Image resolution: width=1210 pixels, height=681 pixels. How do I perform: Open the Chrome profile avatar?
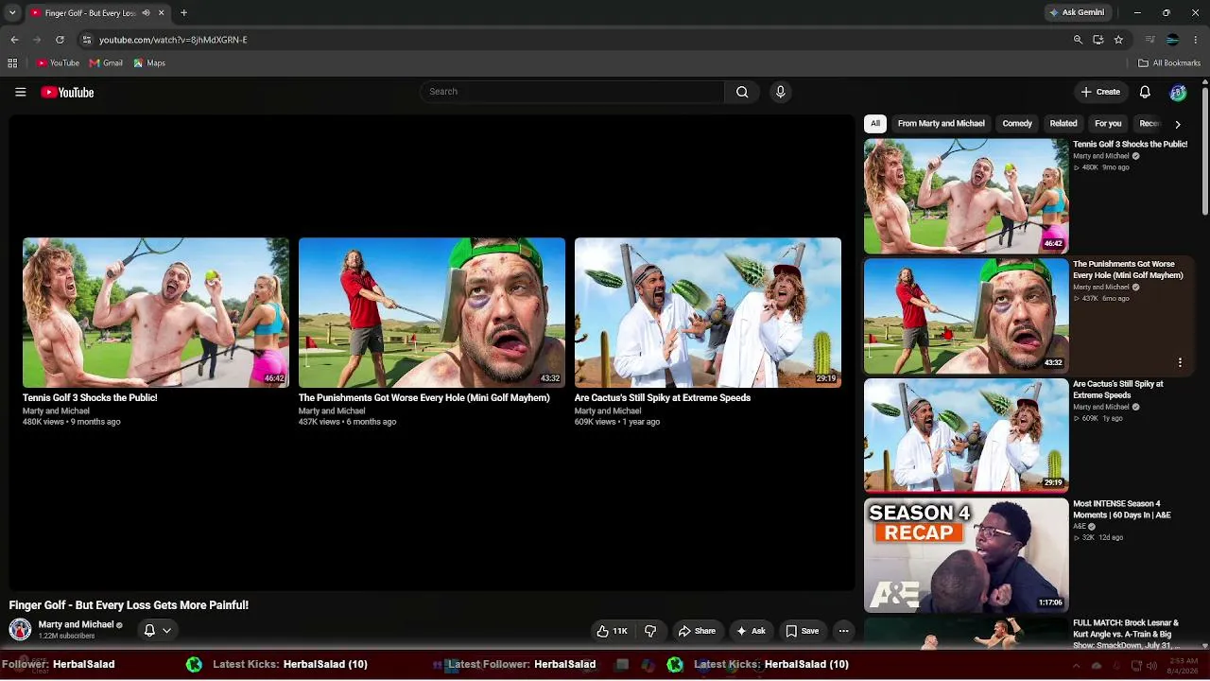pos(1172,40)
